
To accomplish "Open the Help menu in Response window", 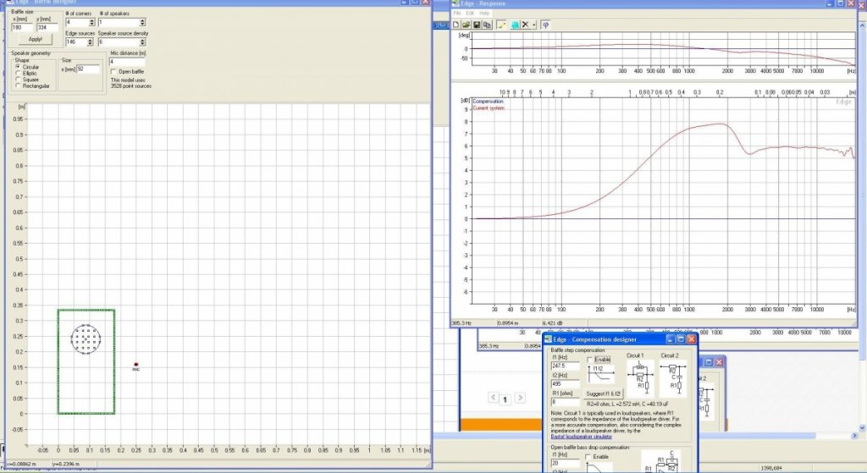I will [484, 14].
